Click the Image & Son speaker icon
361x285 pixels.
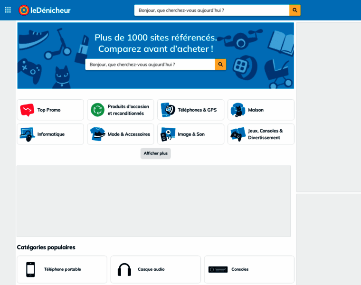(168, 134)
